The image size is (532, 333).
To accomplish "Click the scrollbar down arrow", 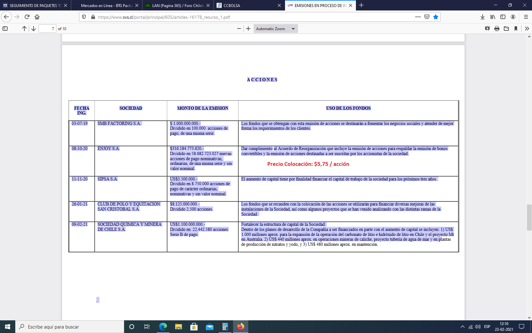I will tap(529, 317).
